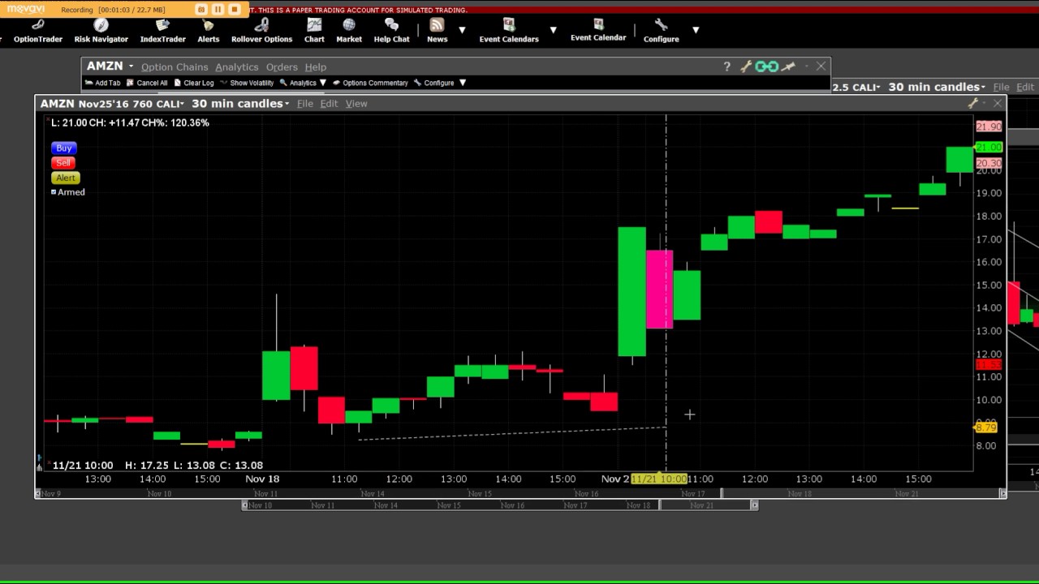1039x584 pixels.
Task: Open Edit menu of the background chart
Action: pyautogui.click(x=1025, y=87)
